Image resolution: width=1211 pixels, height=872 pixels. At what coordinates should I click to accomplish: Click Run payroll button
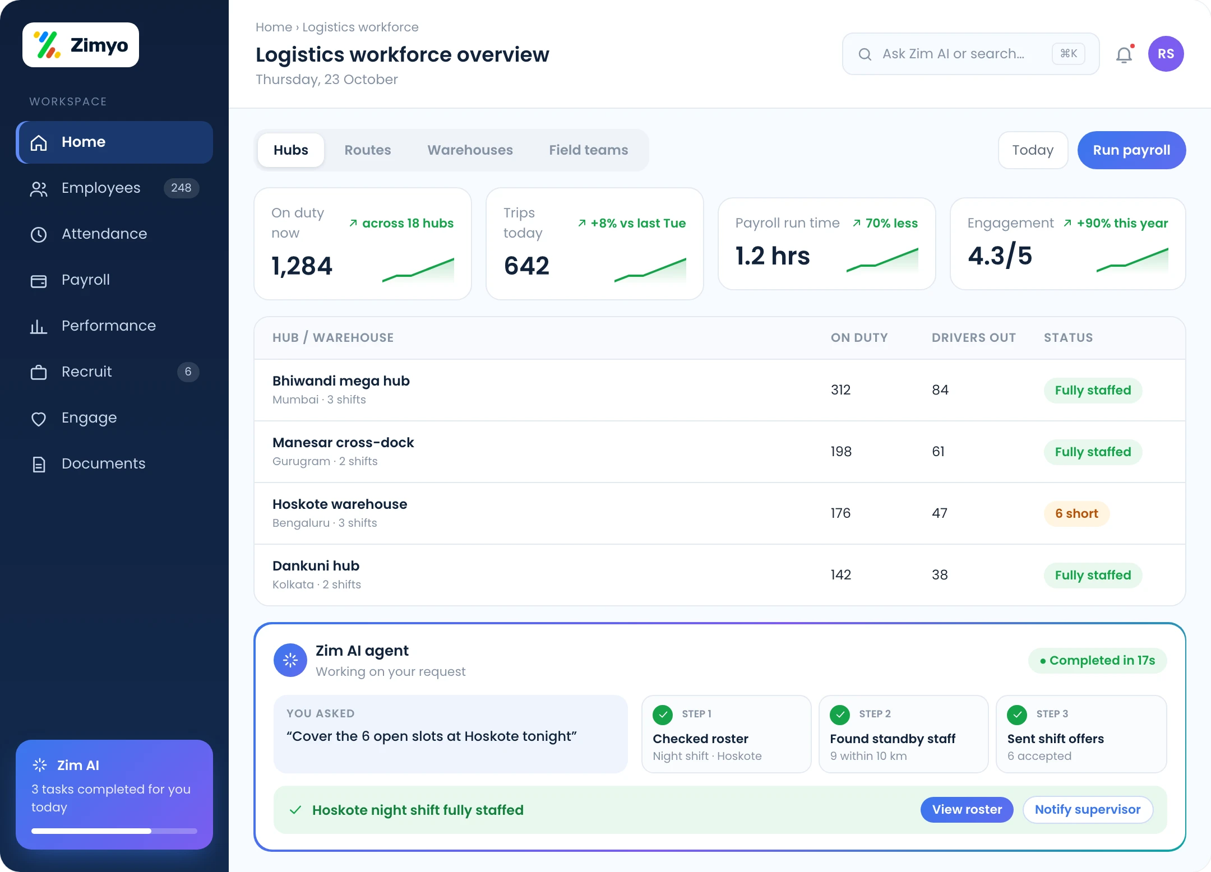[1131, 150]
